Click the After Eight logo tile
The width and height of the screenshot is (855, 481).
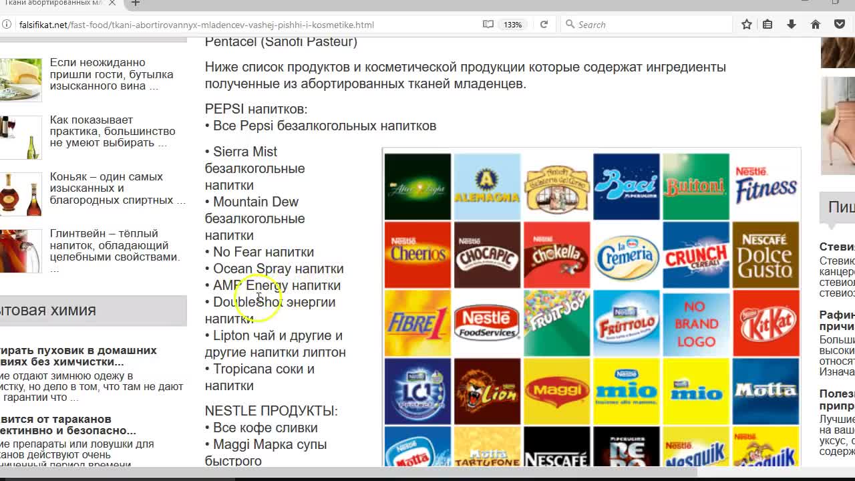point(418,186)
